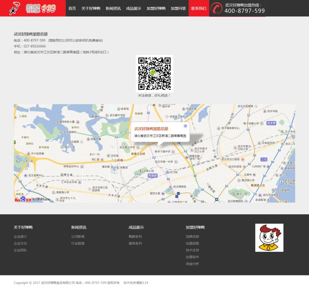Click the 常青路 metro label on the map
The image size is (309, 290).
(x=153, y=176)
